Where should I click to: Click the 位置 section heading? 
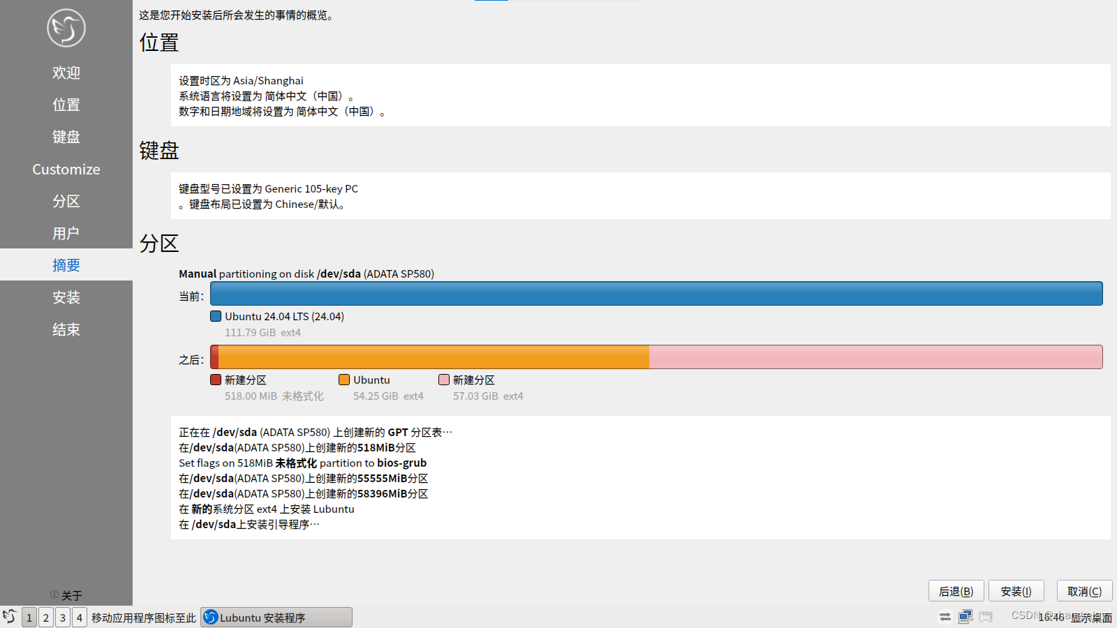click(159, 43)
